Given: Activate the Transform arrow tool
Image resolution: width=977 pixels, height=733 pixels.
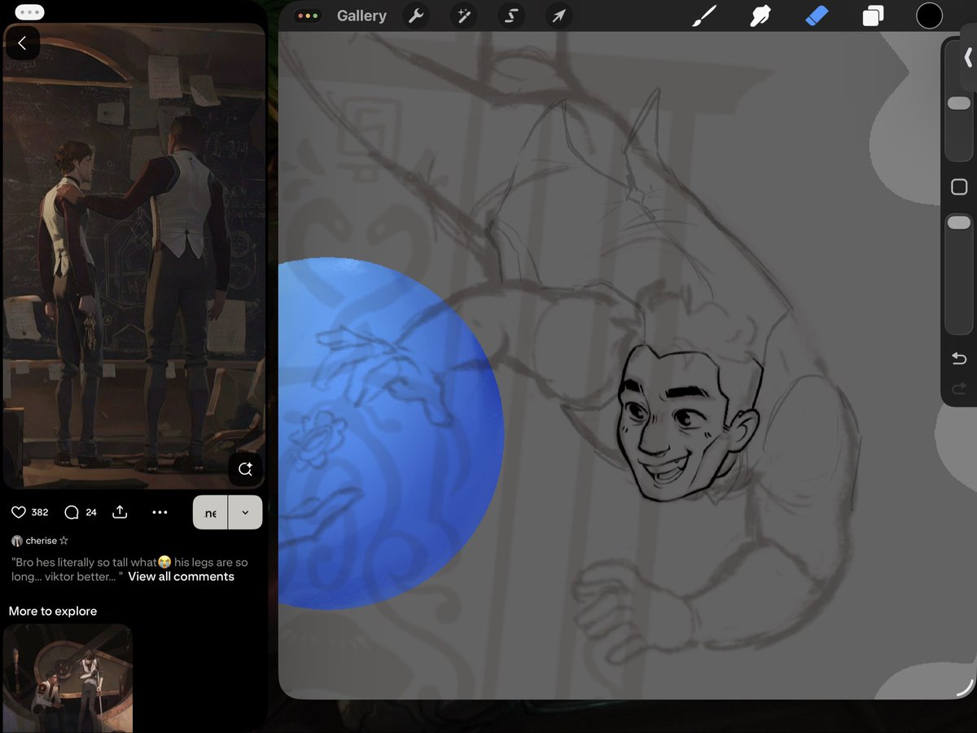Looking at the screenshot, I should 559,15.
